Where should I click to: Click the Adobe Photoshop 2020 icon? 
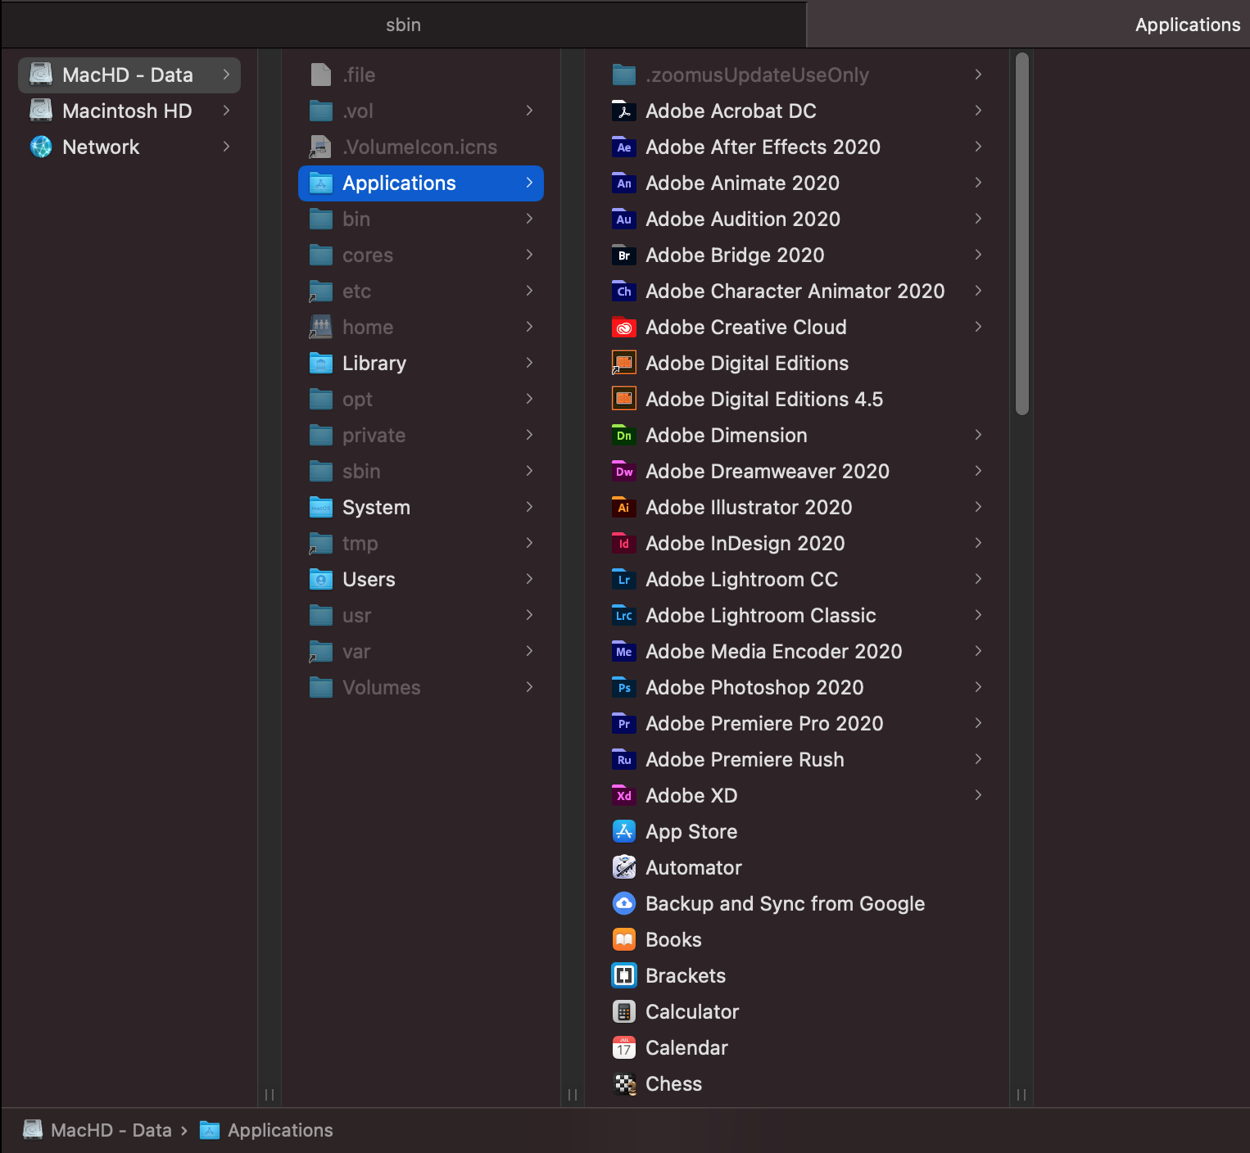624,687
